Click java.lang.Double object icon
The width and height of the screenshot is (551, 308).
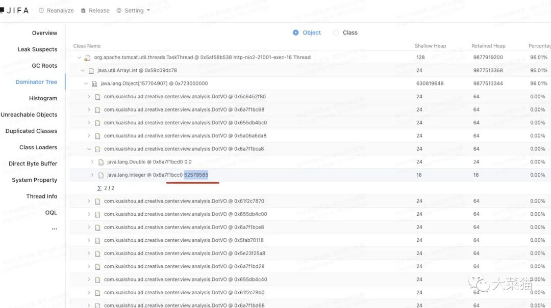click(101, 162)
